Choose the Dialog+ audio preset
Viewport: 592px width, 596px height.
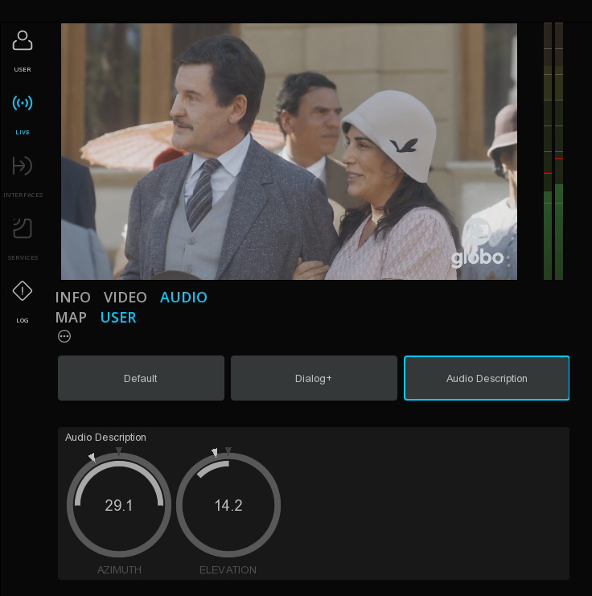(314, 378)
